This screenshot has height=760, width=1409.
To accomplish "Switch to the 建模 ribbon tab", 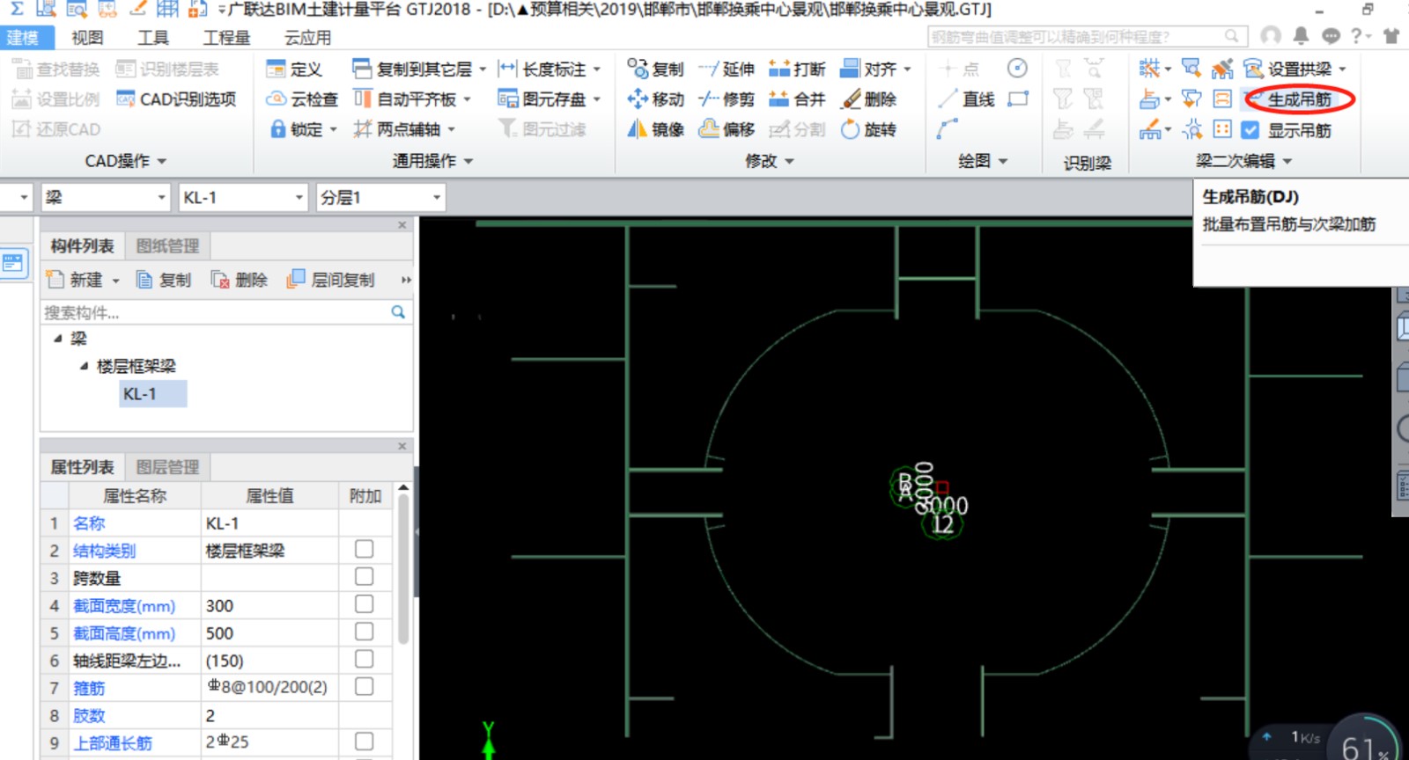I will (24, 38).
